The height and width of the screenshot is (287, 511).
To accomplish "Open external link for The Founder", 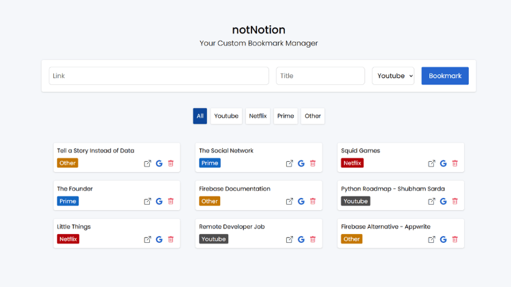I will click(148, 201).
